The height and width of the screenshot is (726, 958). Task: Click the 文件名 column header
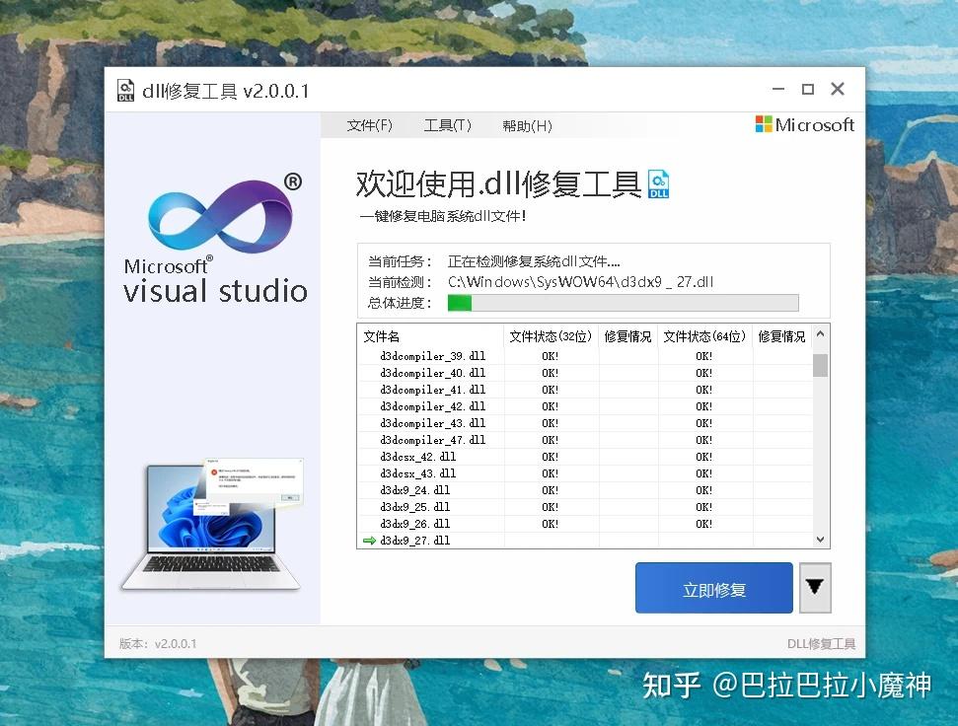[383, 336]
